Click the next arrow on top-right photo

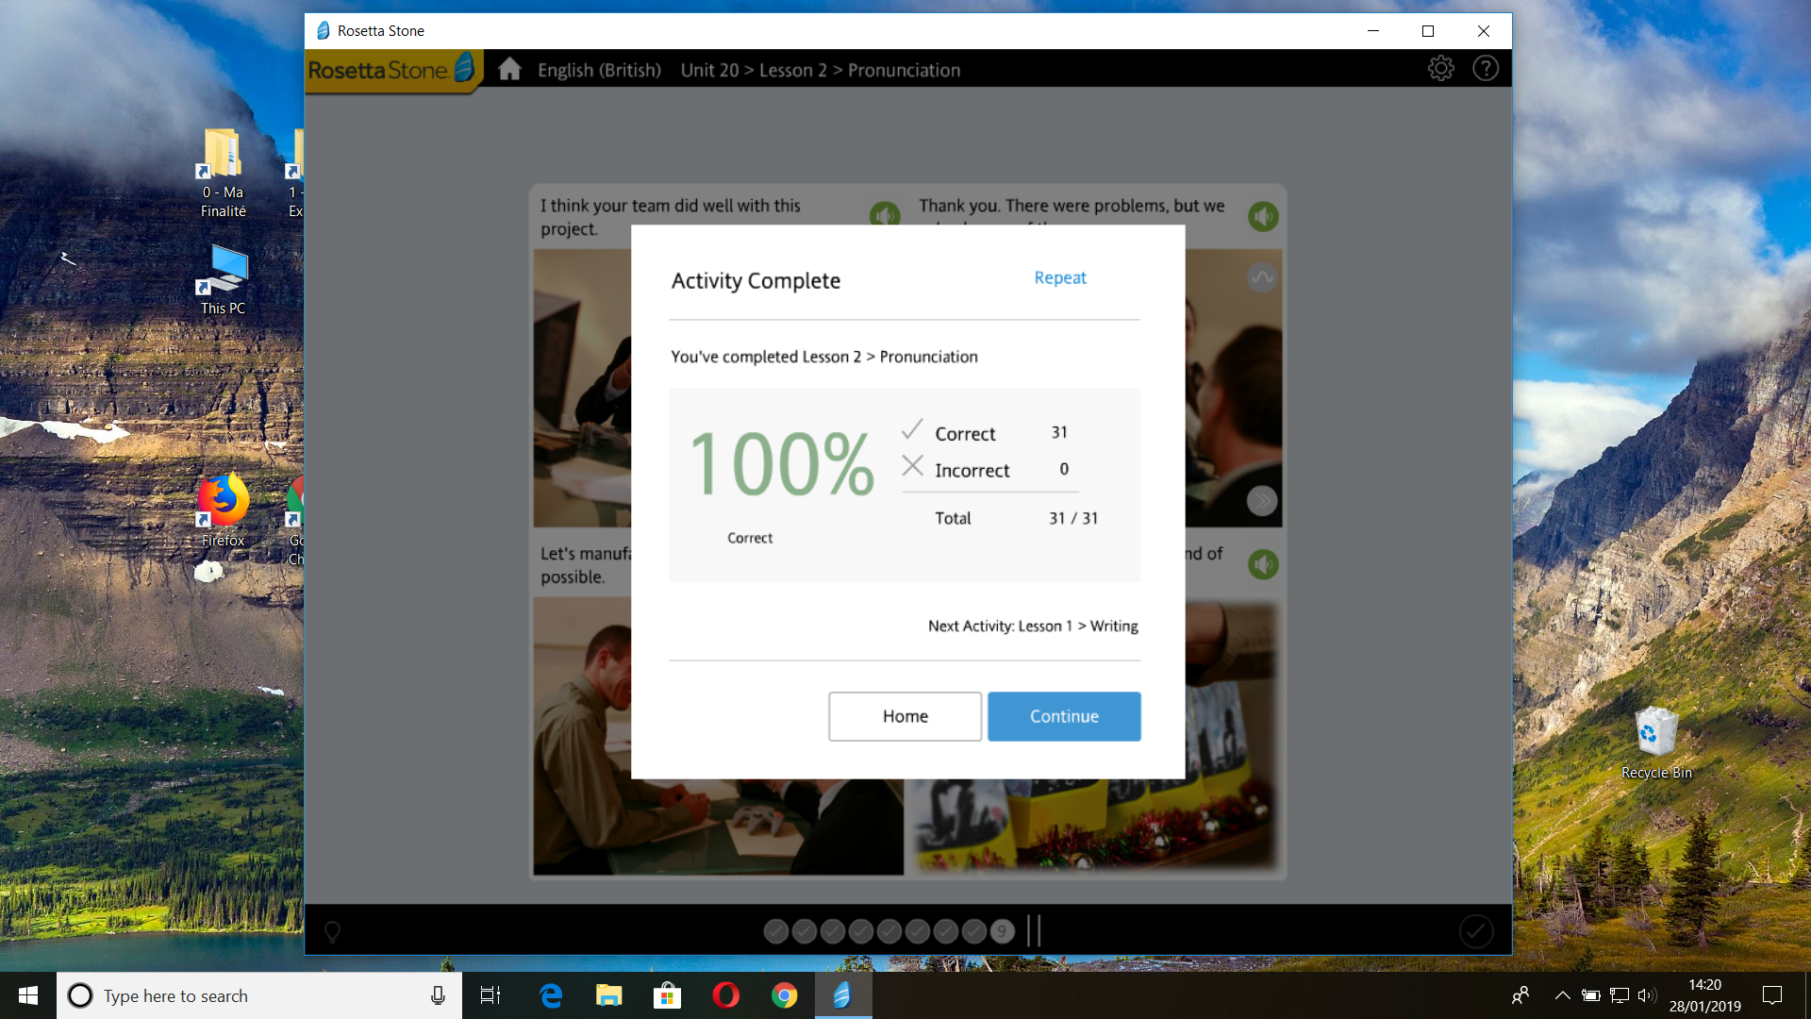(1262, 501)
